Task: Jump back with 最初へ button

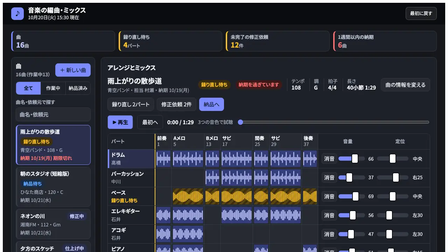Action: (150, 122)
